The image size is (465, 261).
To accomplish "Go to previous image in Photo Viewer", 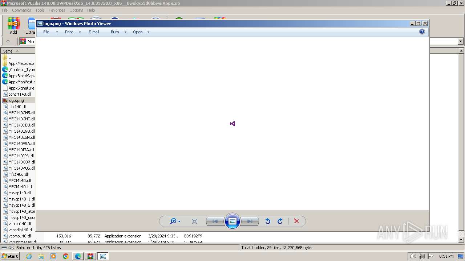I will pos(215,221).
